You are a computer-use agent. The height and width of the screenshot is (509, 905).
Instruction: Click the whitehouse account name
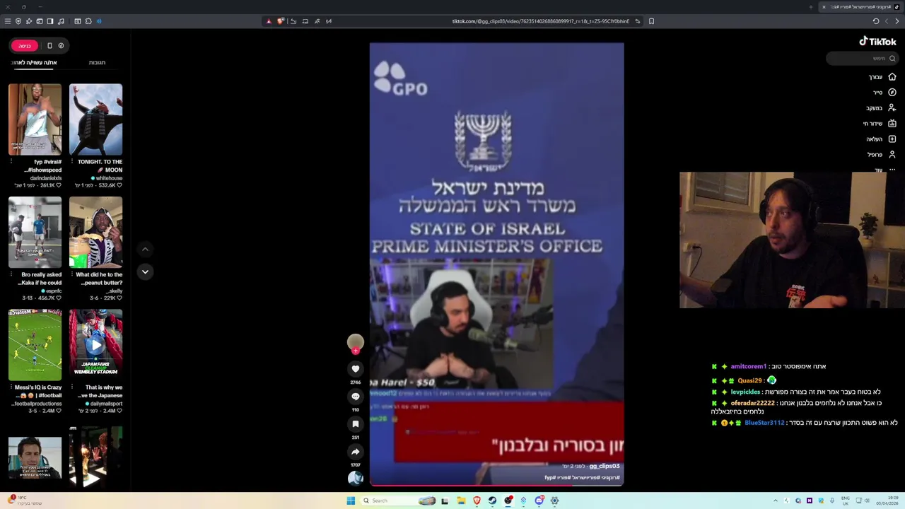point(109,178)
